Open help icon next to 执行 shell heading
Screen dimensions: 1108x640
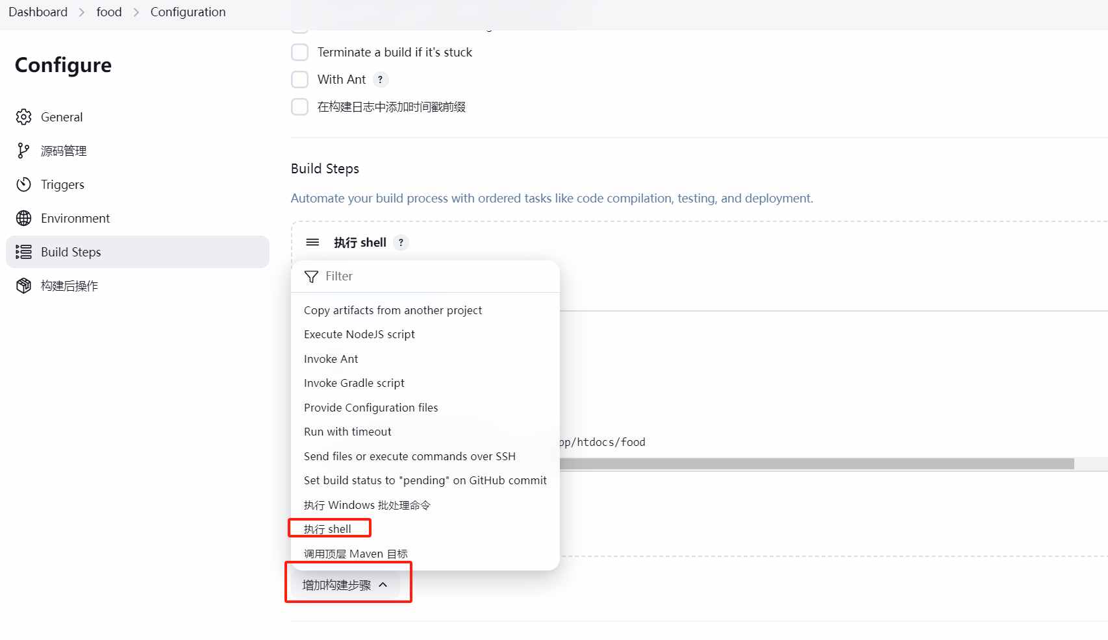click(401, 242)
